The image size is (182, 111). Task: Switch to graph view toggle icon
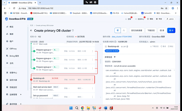tap(124, 30)
